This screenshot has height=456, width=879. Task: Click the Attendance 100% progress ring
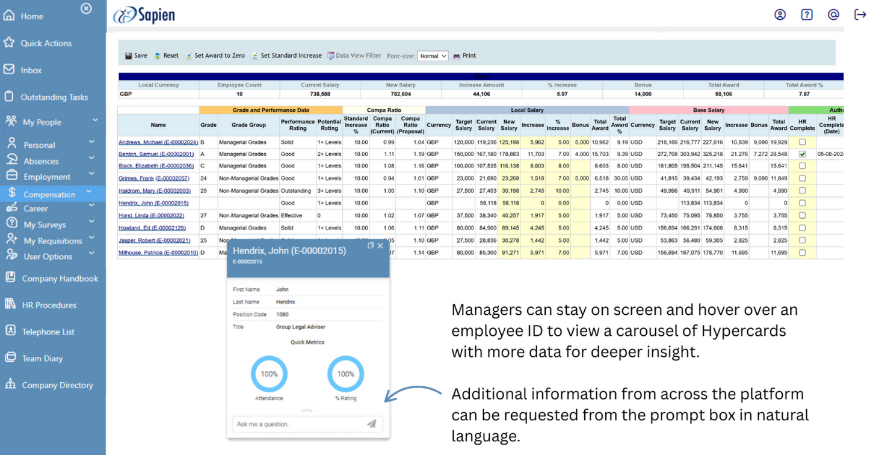click(x=269, y=374)
